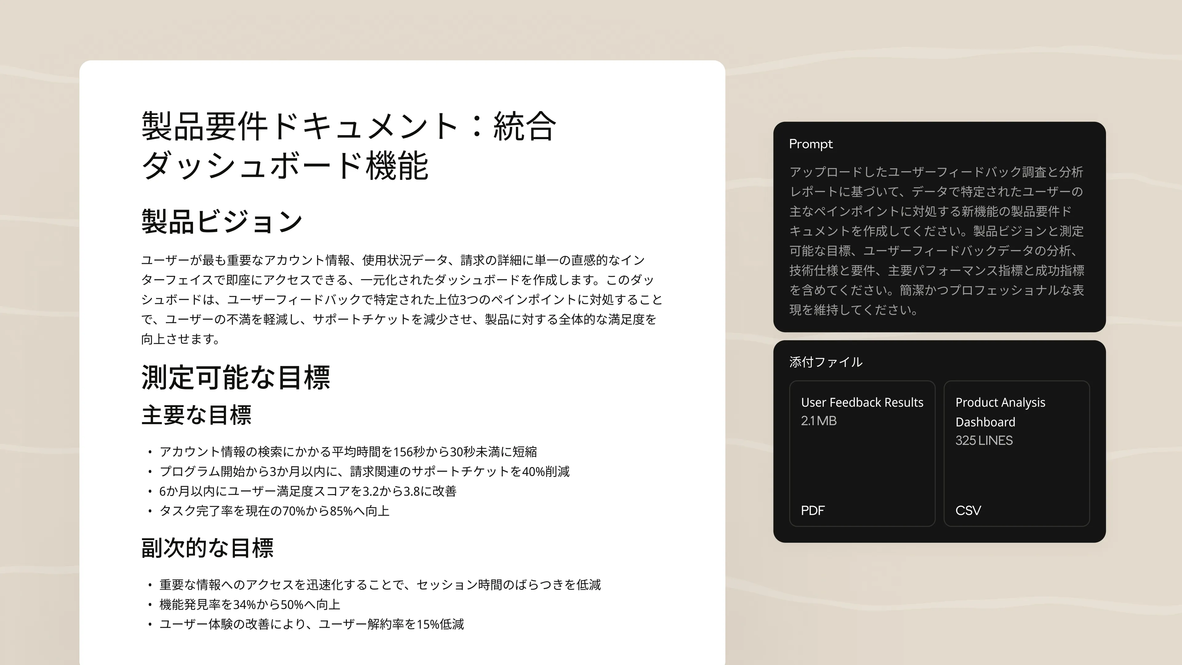This screenshot has width=1182, height=665.
Task: Click the 2.1 MB file size text
Action: tap(818, 421)
